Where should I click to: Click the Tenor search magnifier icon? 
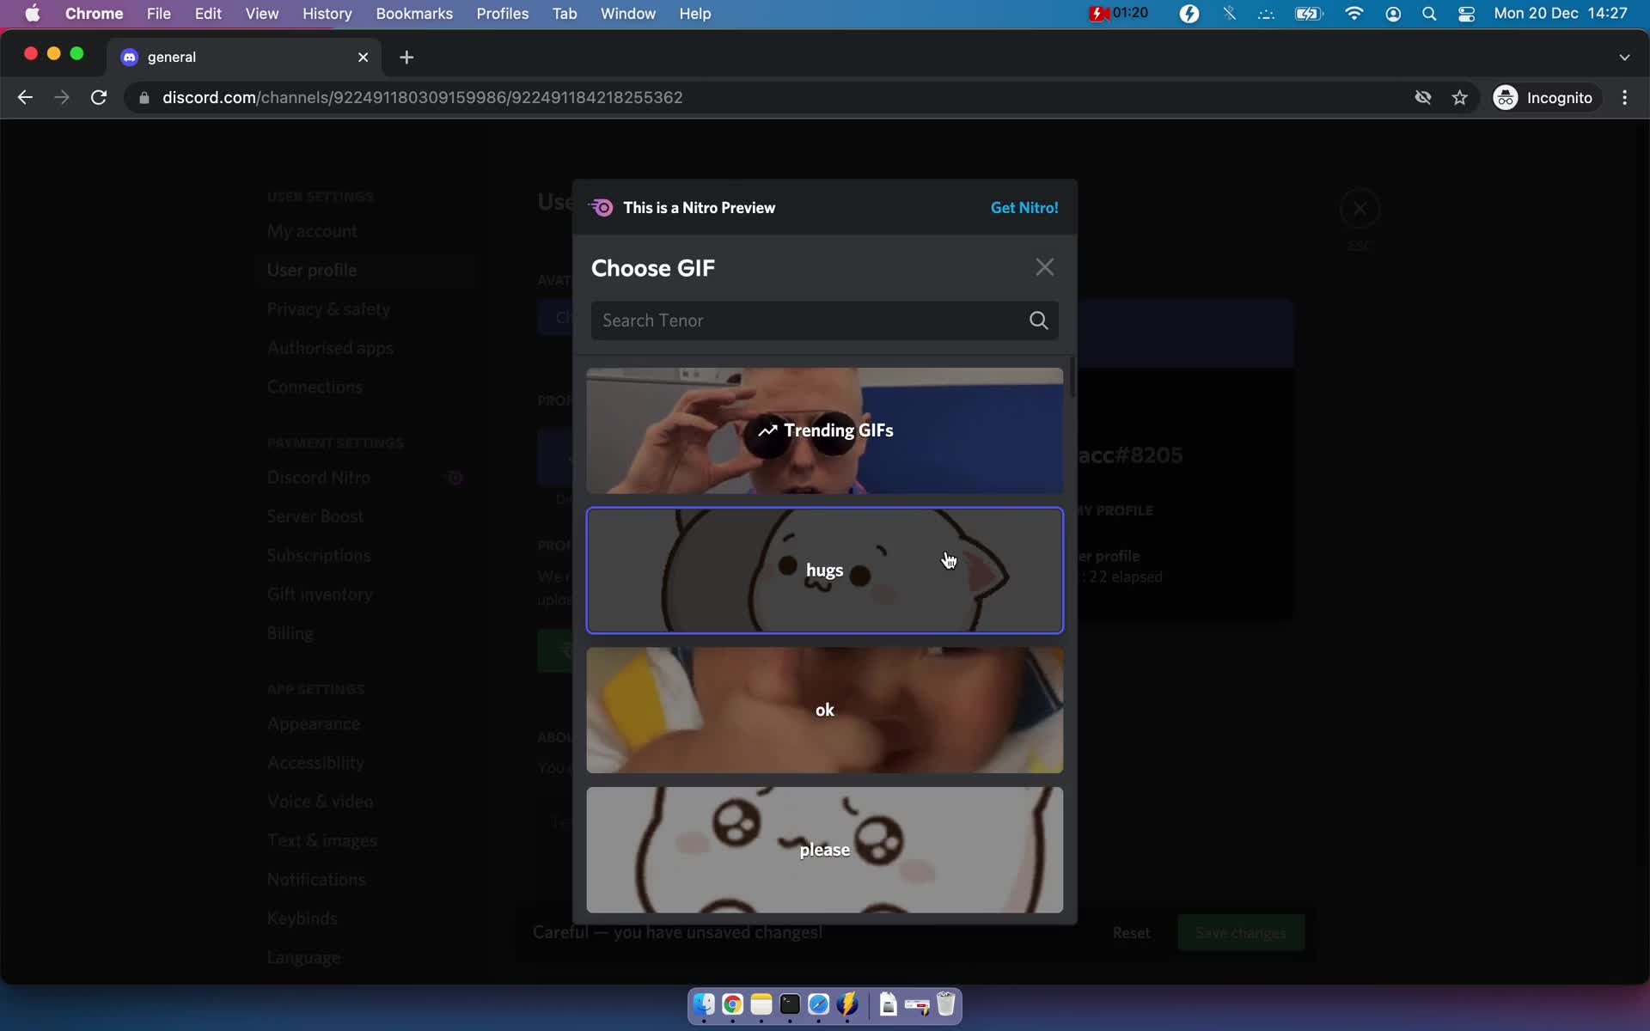[1038, 320]
